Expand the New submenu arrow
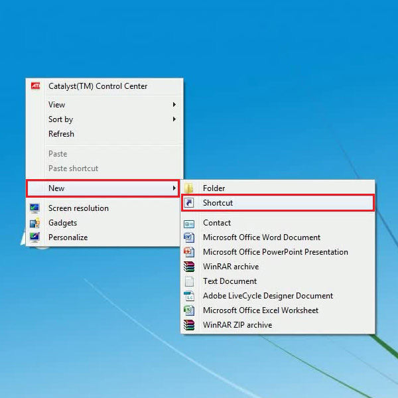 pyautogui.click(x=174, y=188)
